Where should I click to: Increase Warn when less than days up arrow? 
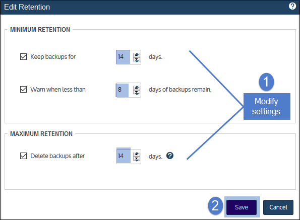click(x=137, y=88)
